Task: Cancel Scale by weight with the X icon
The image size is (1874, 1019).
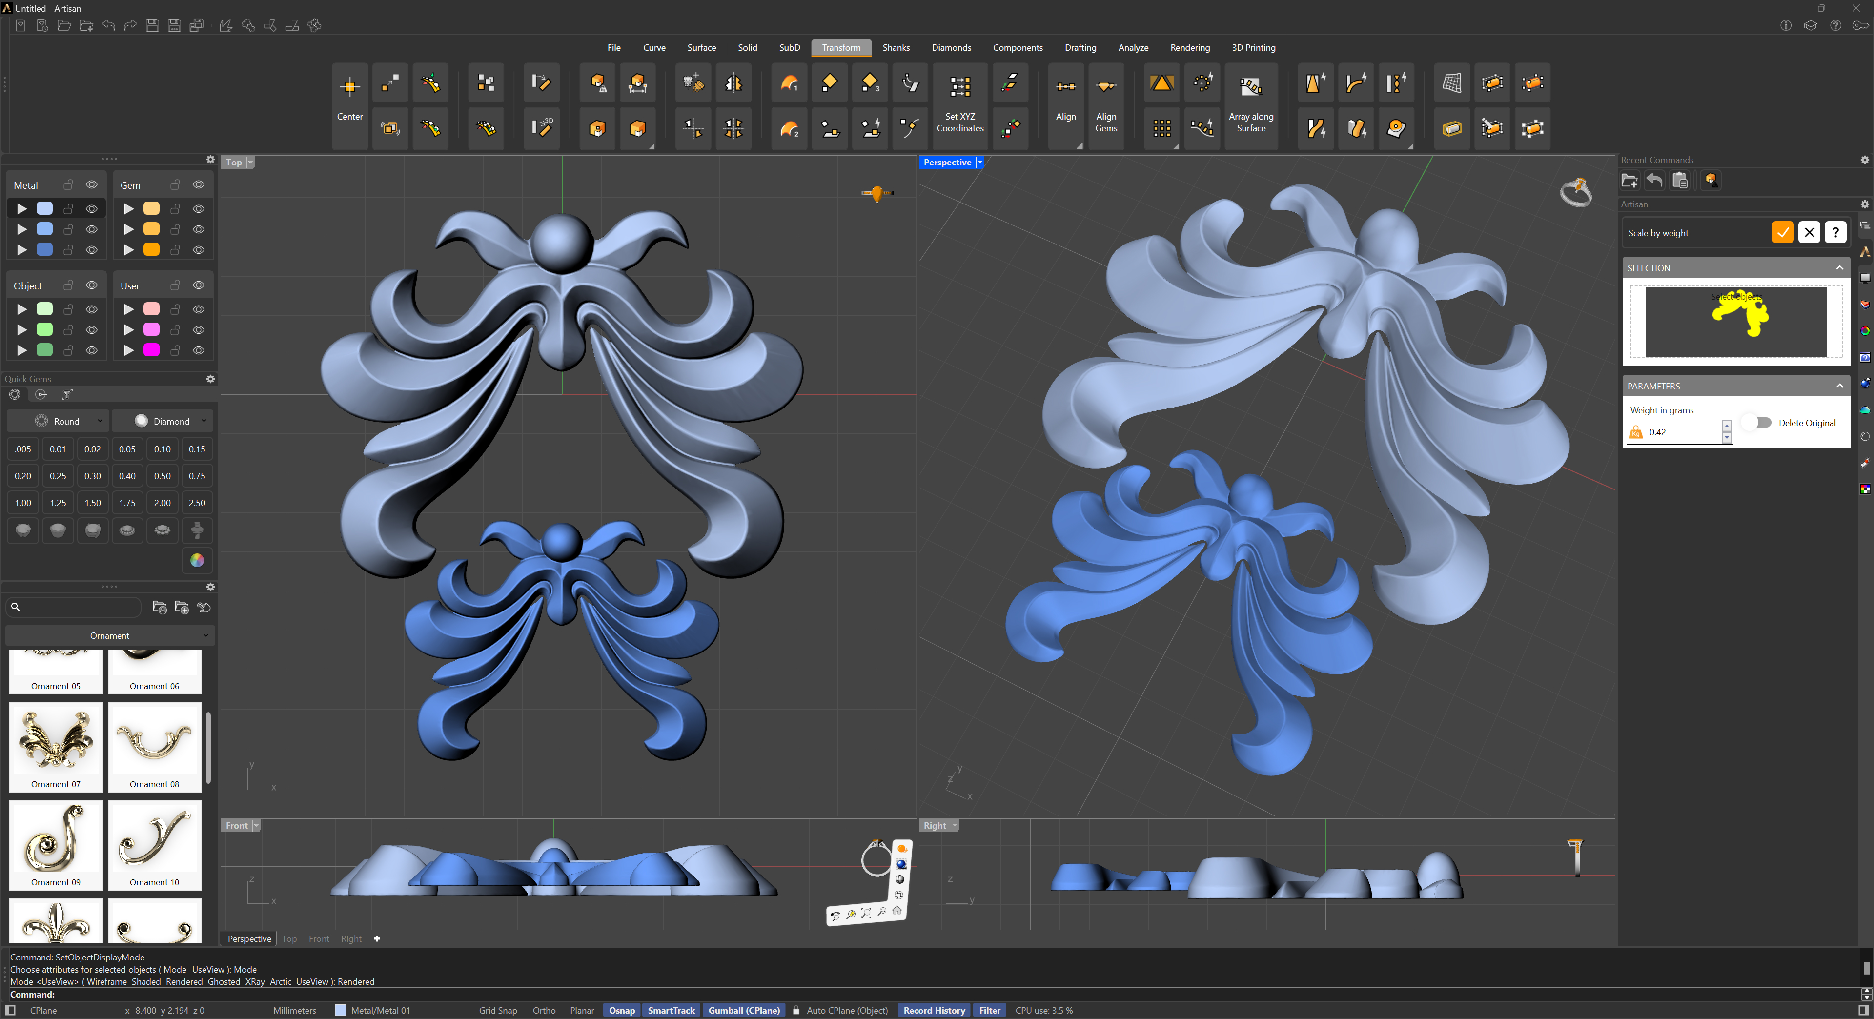Action: (x=1809, y=233)
